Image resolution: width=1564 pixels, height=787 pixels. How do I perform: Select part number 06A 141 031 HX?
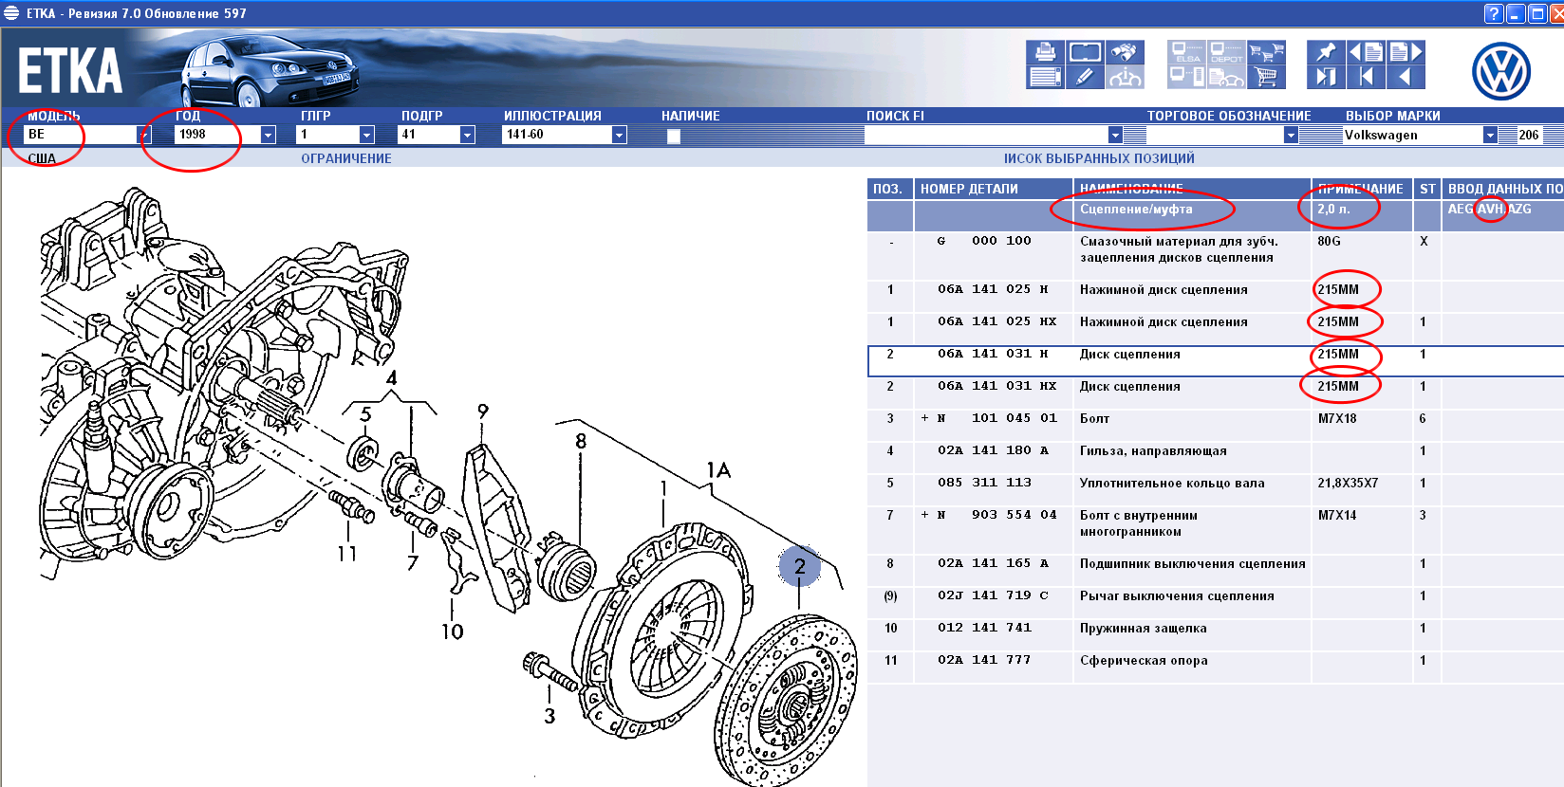[x=996, y=386]
